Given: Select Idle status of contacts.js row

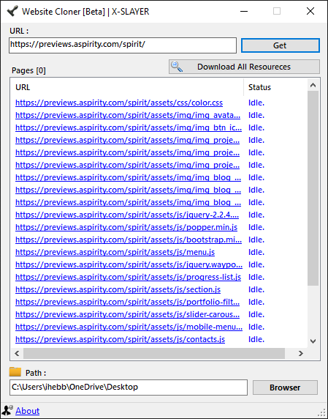Looking at the screenshot, I should [256, 339].
